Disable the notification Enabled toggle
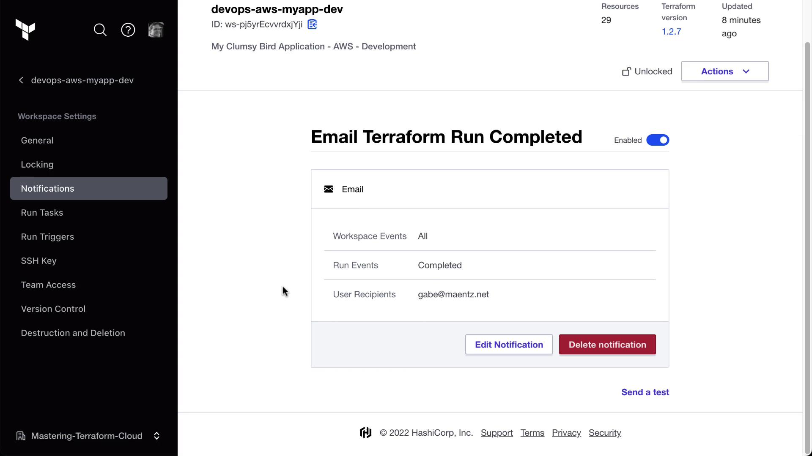 tap(658, 140)
